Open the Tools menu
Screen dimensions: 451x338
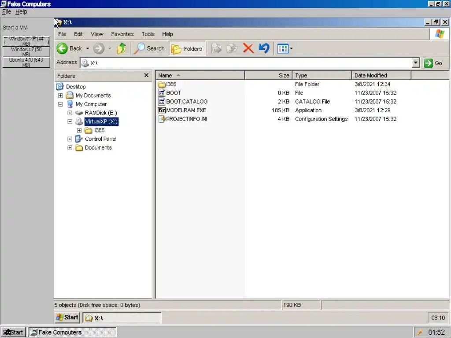coord(148,34)
